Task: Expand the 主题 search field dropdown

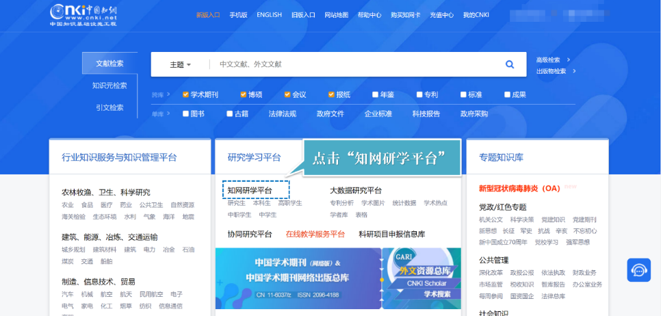Action: [180, 64]
